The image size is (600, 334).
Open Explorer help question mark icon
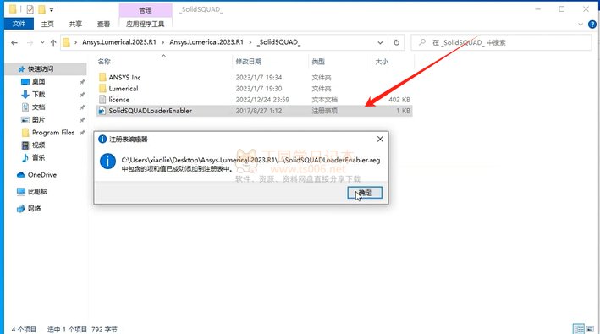(592, 25)
